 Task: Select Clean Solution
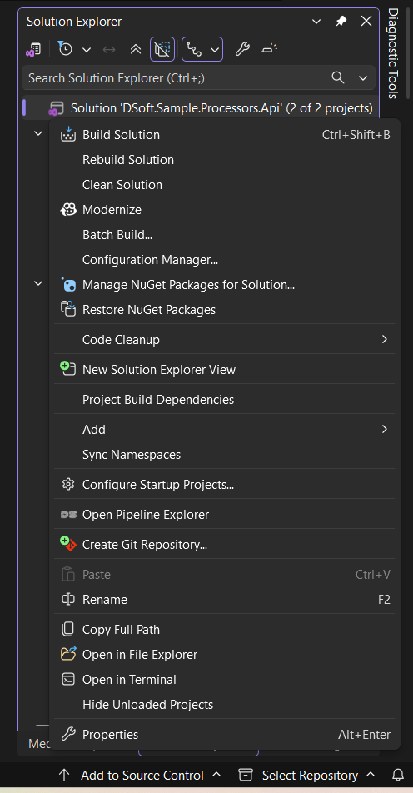click(x=225, y=185)
